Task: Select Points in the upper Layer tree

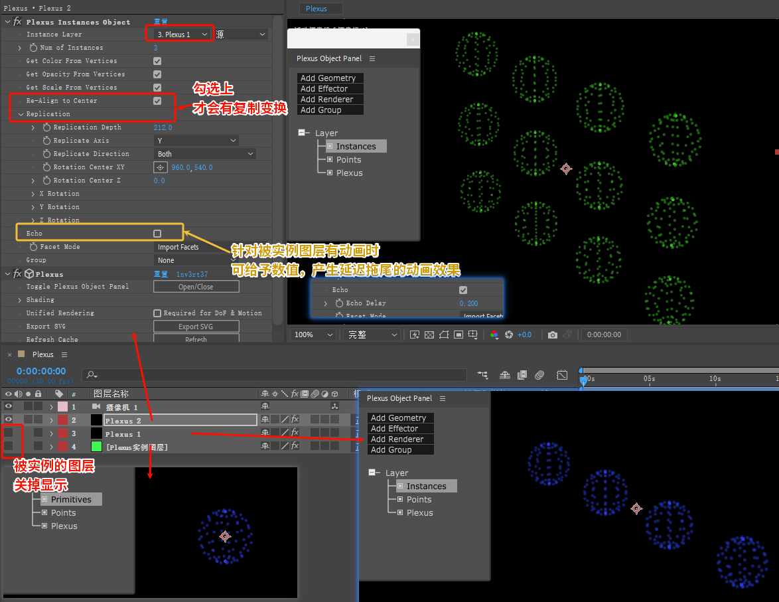Action: click(349, 159)
